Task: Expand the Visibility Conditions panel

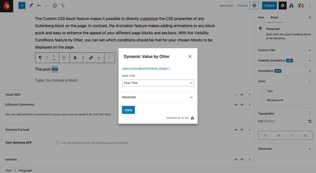Action: (285, 61)
